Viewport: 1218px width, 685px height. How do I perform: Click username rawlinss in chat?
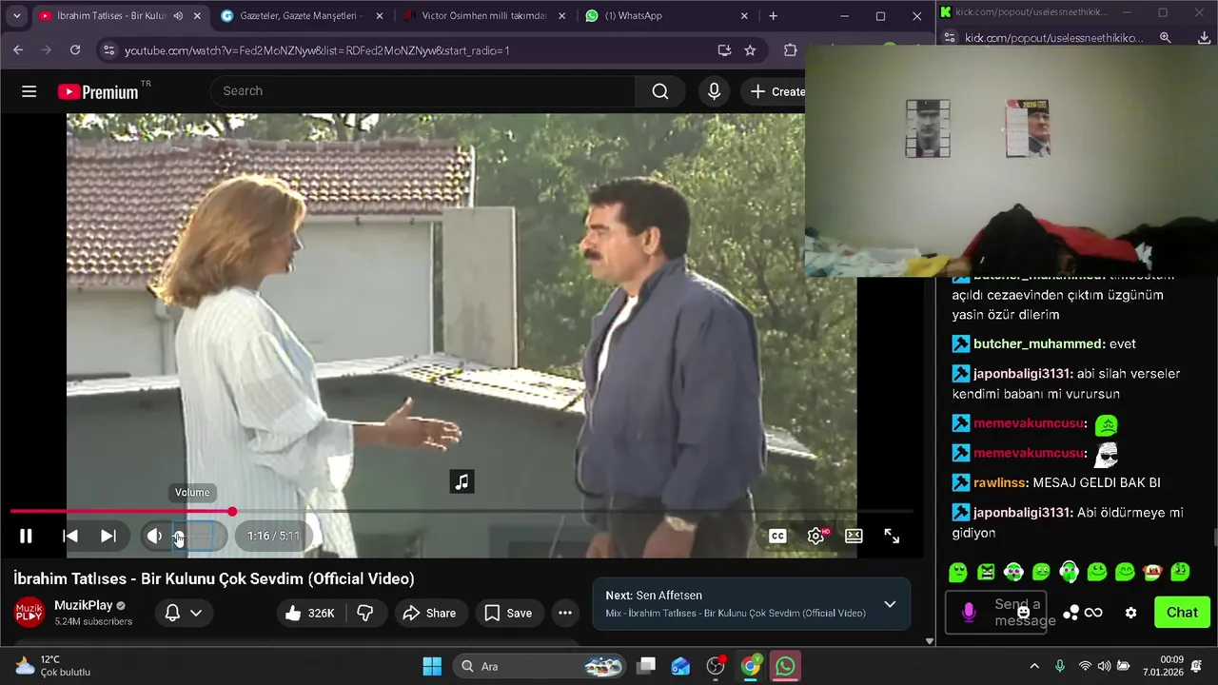coord(999,482)
